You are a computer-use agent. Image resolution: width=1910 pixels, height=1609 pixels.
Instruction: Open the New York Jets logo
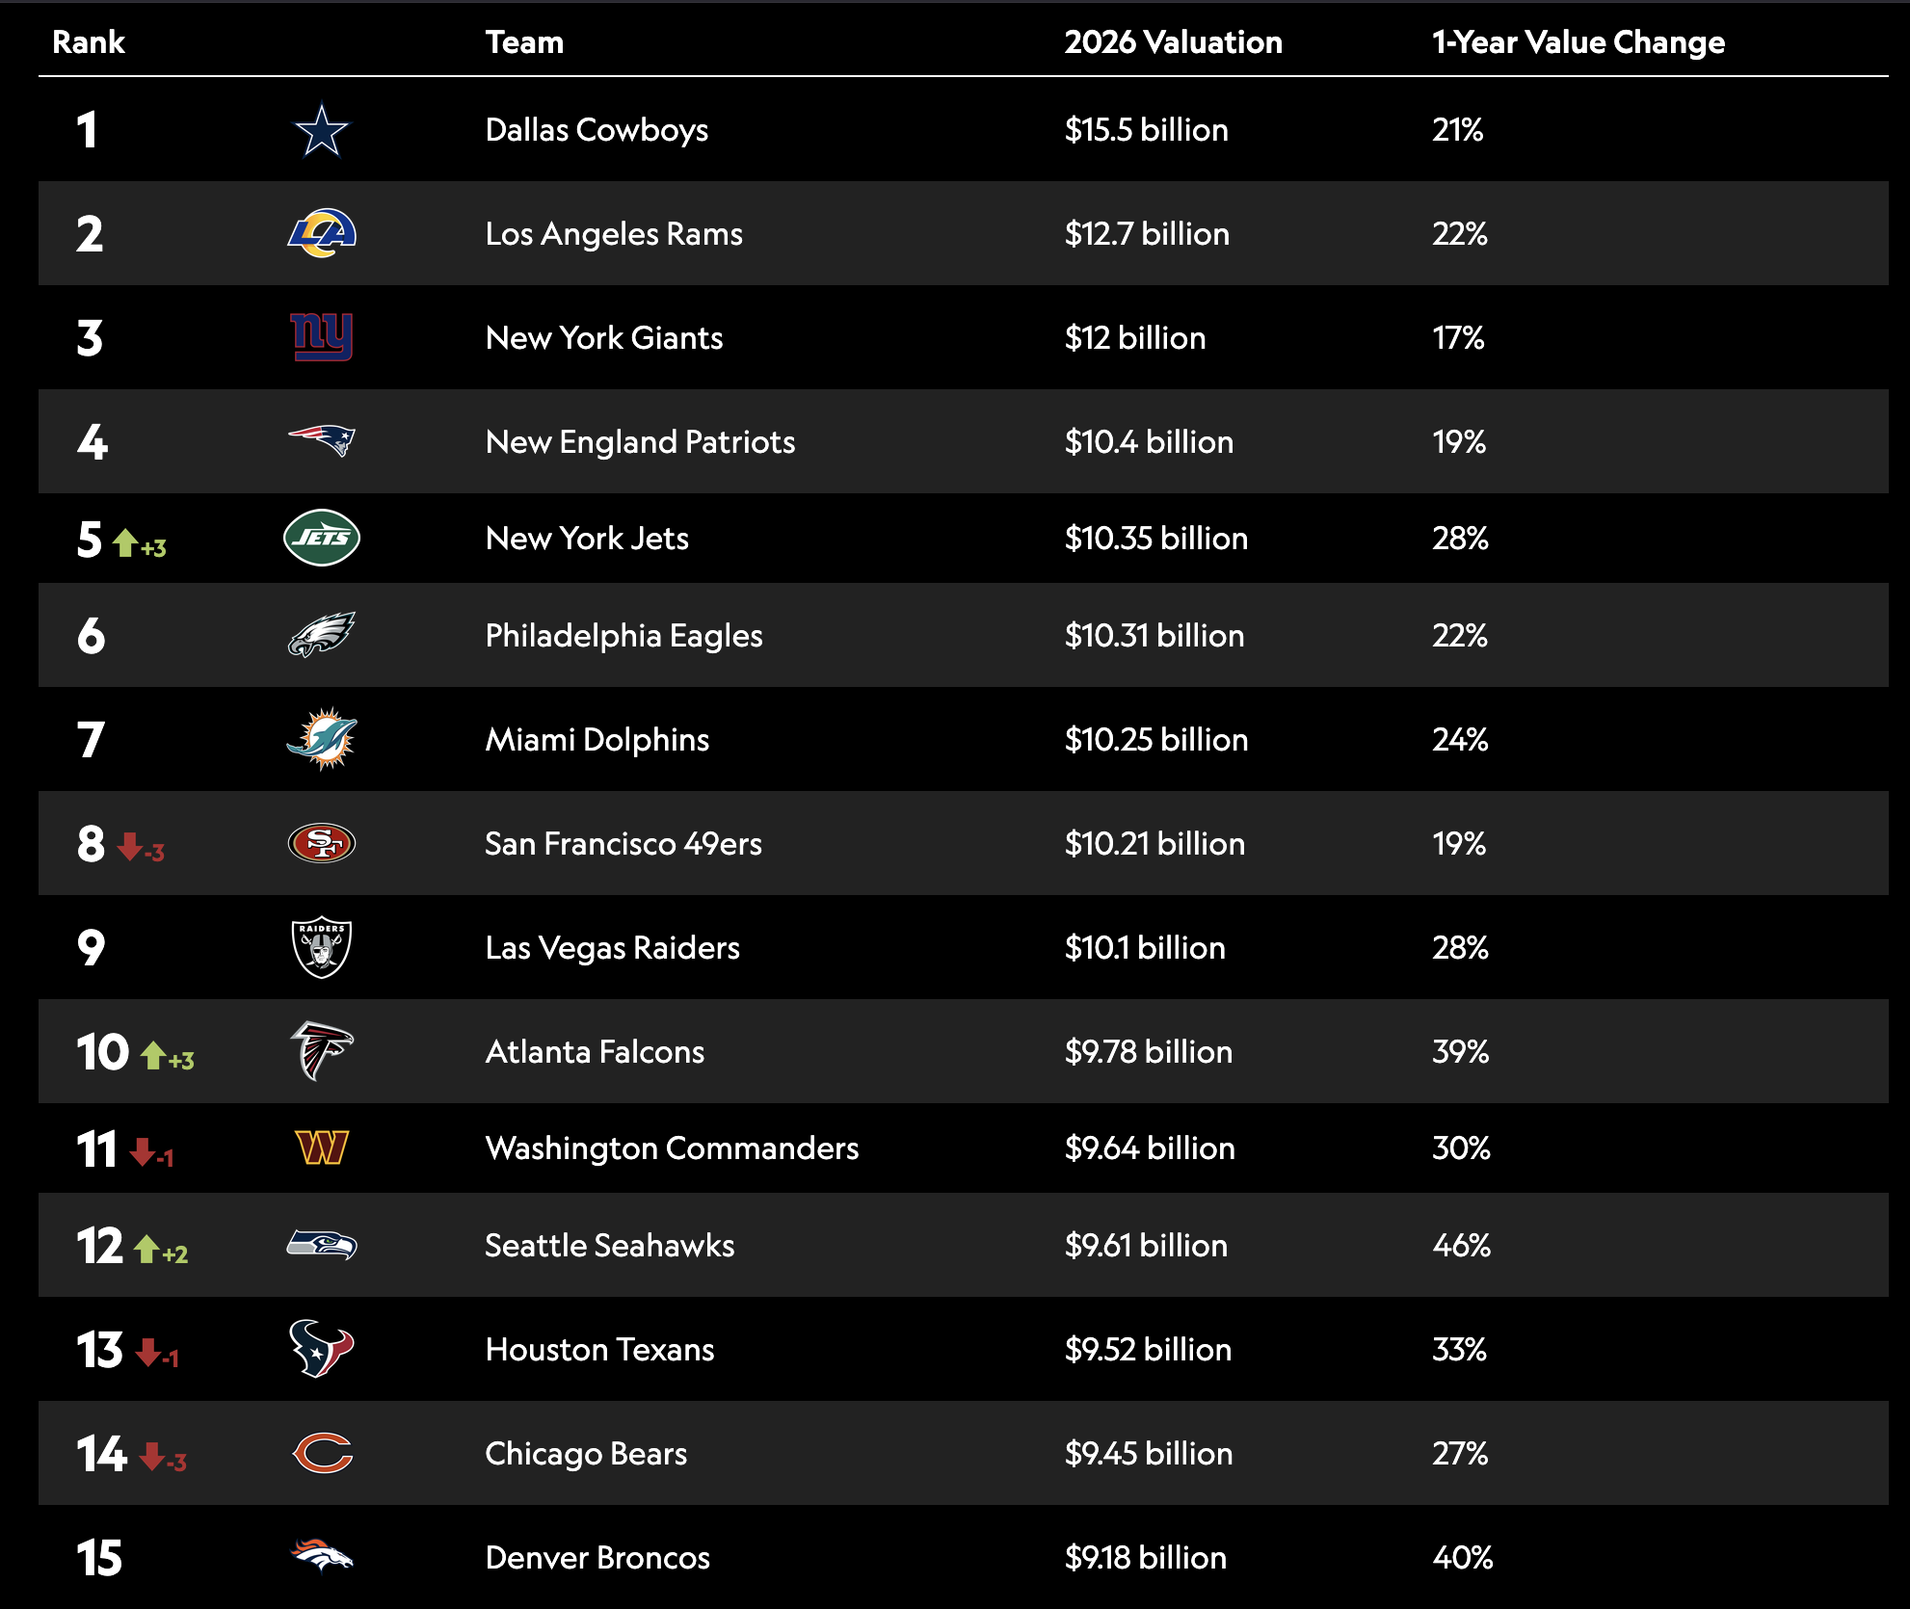pos(322,538)
